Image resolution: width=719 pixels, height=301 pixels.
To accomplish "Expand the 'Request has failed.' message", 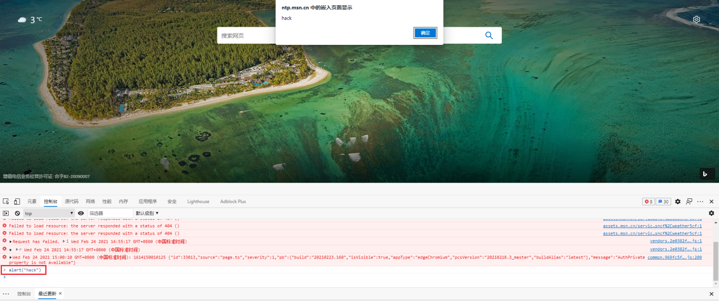I will [x=11, y=242].
